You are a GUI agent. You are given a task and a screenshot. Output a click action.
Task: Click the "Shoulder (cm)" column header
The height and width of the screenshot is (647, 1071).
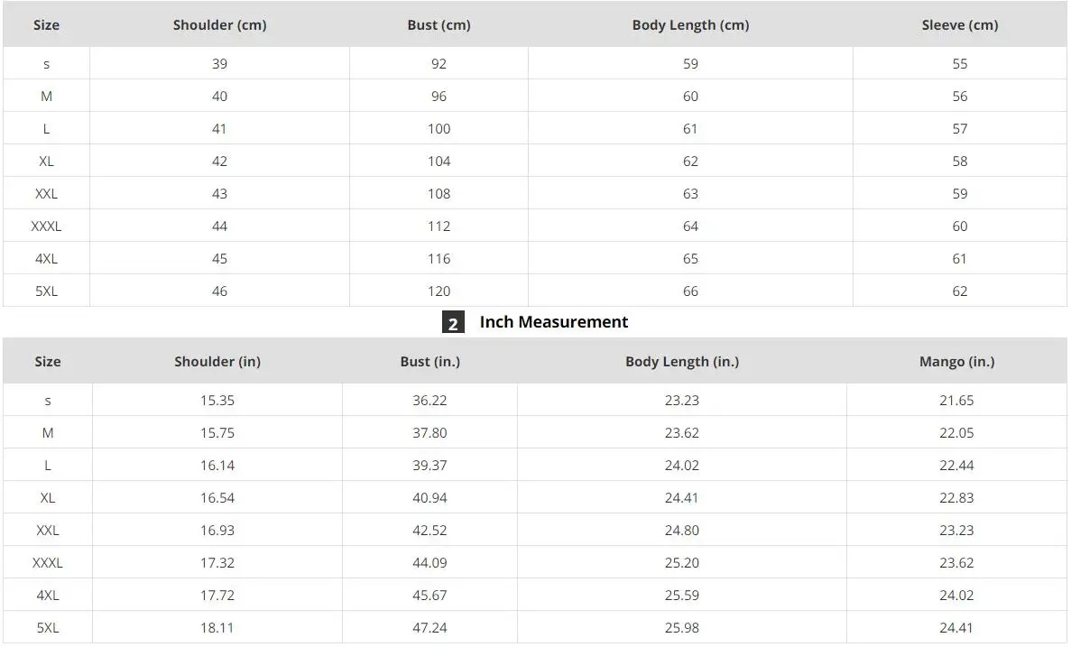(219, 24)
